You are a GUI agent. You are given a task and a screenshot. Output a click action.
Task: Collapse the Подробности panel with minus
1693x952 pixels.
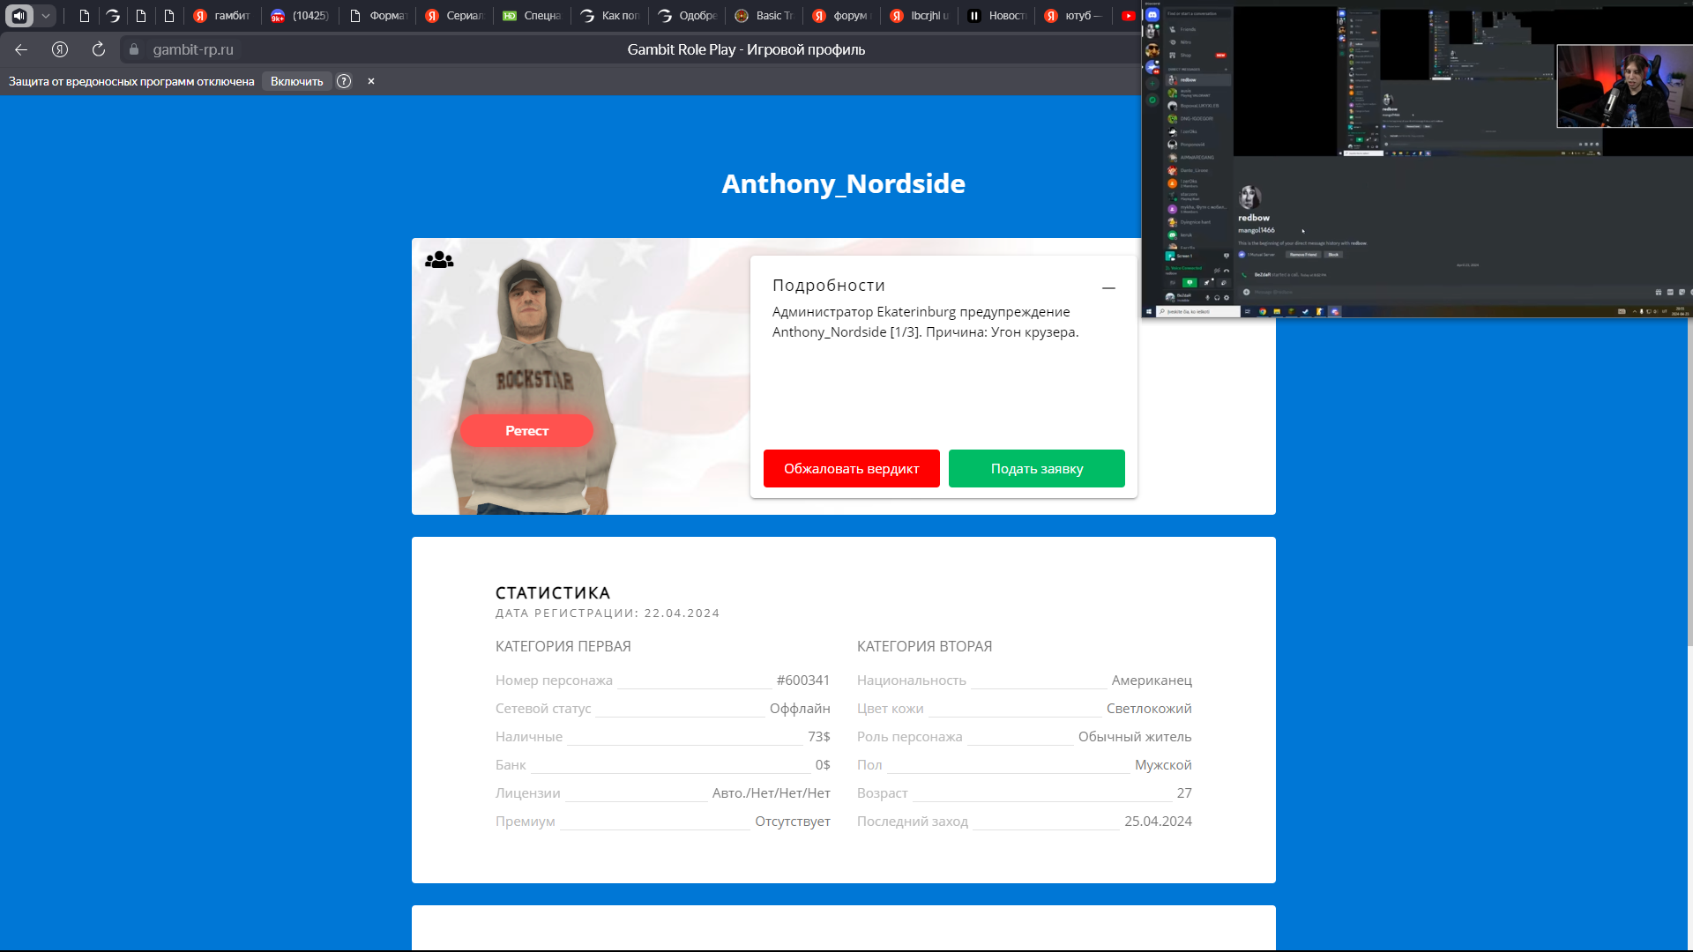tap(1108, 288)
